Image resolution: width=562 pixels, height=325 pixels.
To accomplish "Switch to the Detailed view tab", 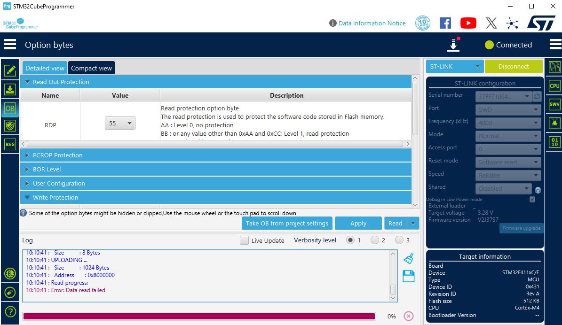I will [45, 68].
